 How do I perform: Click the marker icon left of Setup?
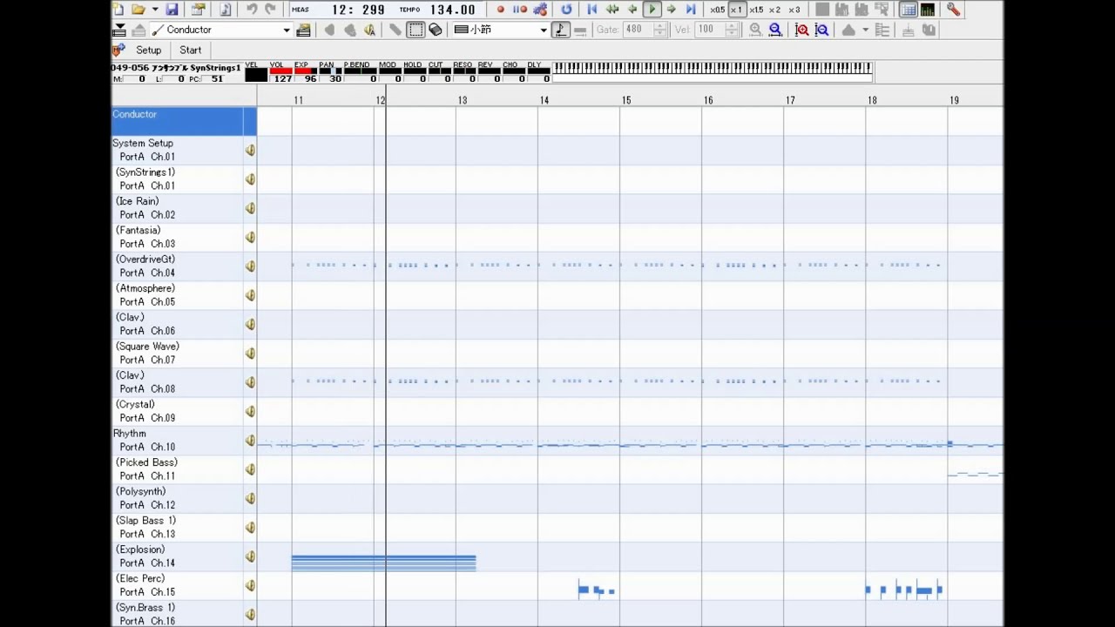point(119,50)
